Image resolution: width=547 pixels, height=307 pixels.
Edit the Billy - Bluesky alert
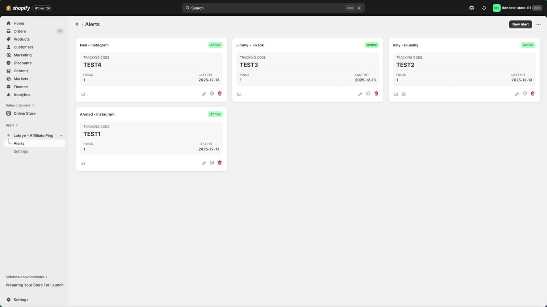point(517,93)
